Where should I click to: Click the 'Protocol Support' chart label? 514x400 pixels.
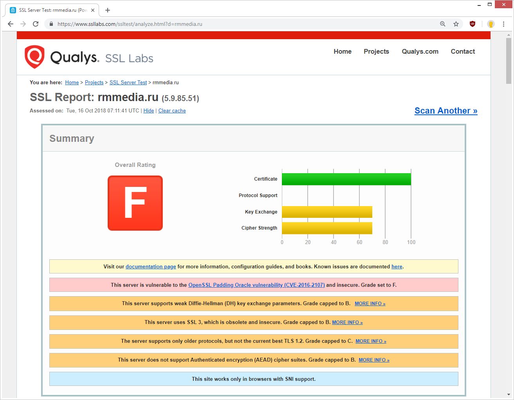(x=258, y=195)
